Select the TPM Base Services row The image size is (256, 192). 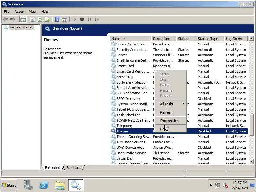coord(180,142)
